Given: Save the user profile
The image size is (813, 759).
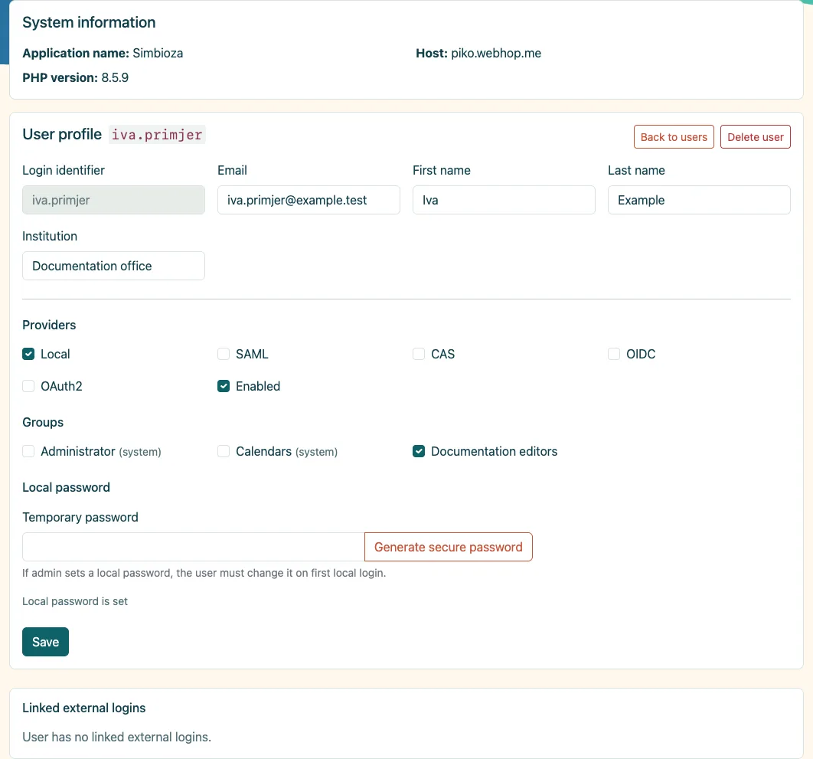Looking at the screenshot, I should pyautogui.click(x=46, y=642).
